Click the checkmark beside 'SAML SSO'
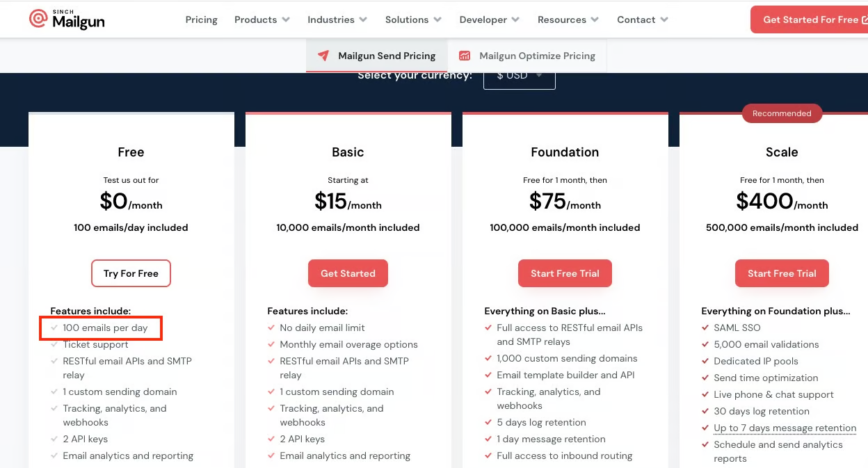Image resolution: width=868 pixels, height=468 pixels. tap(705, 328)
